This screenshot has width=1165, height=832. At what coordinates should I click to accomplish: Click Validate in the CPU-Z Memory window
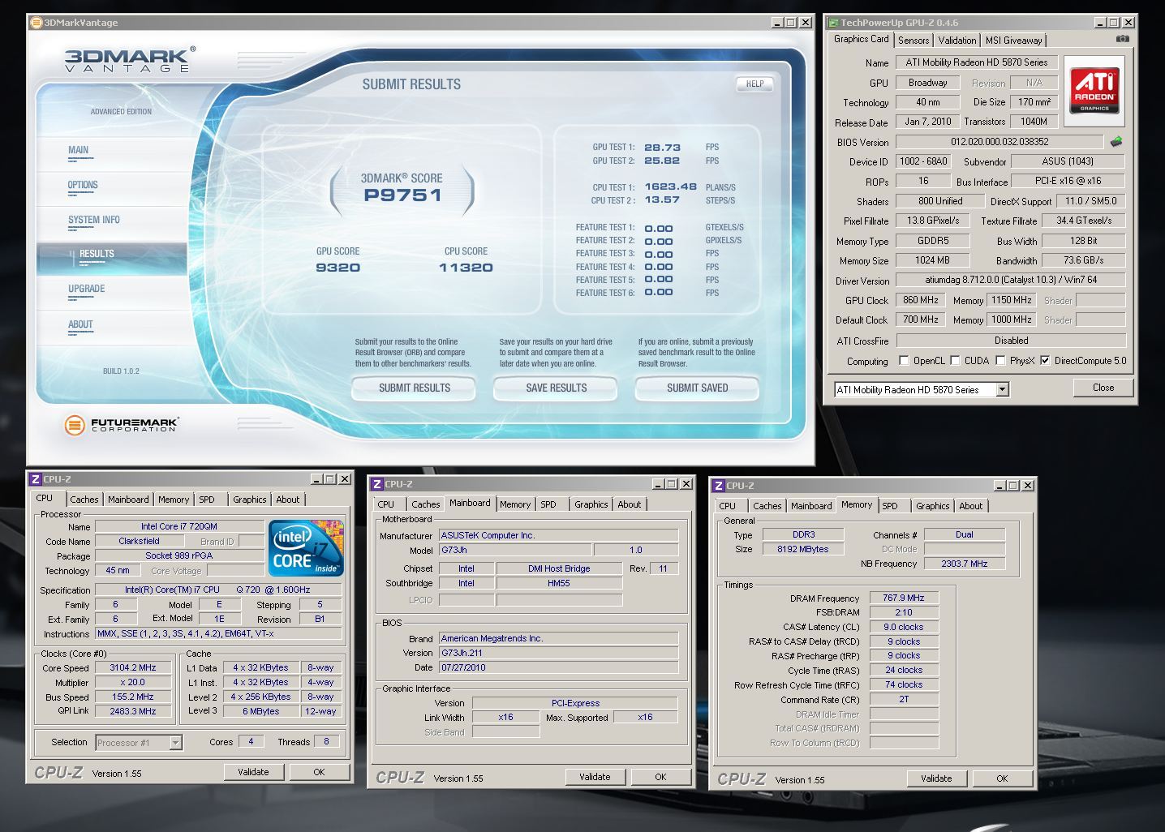pyautogui.click(x=936, y=778)
